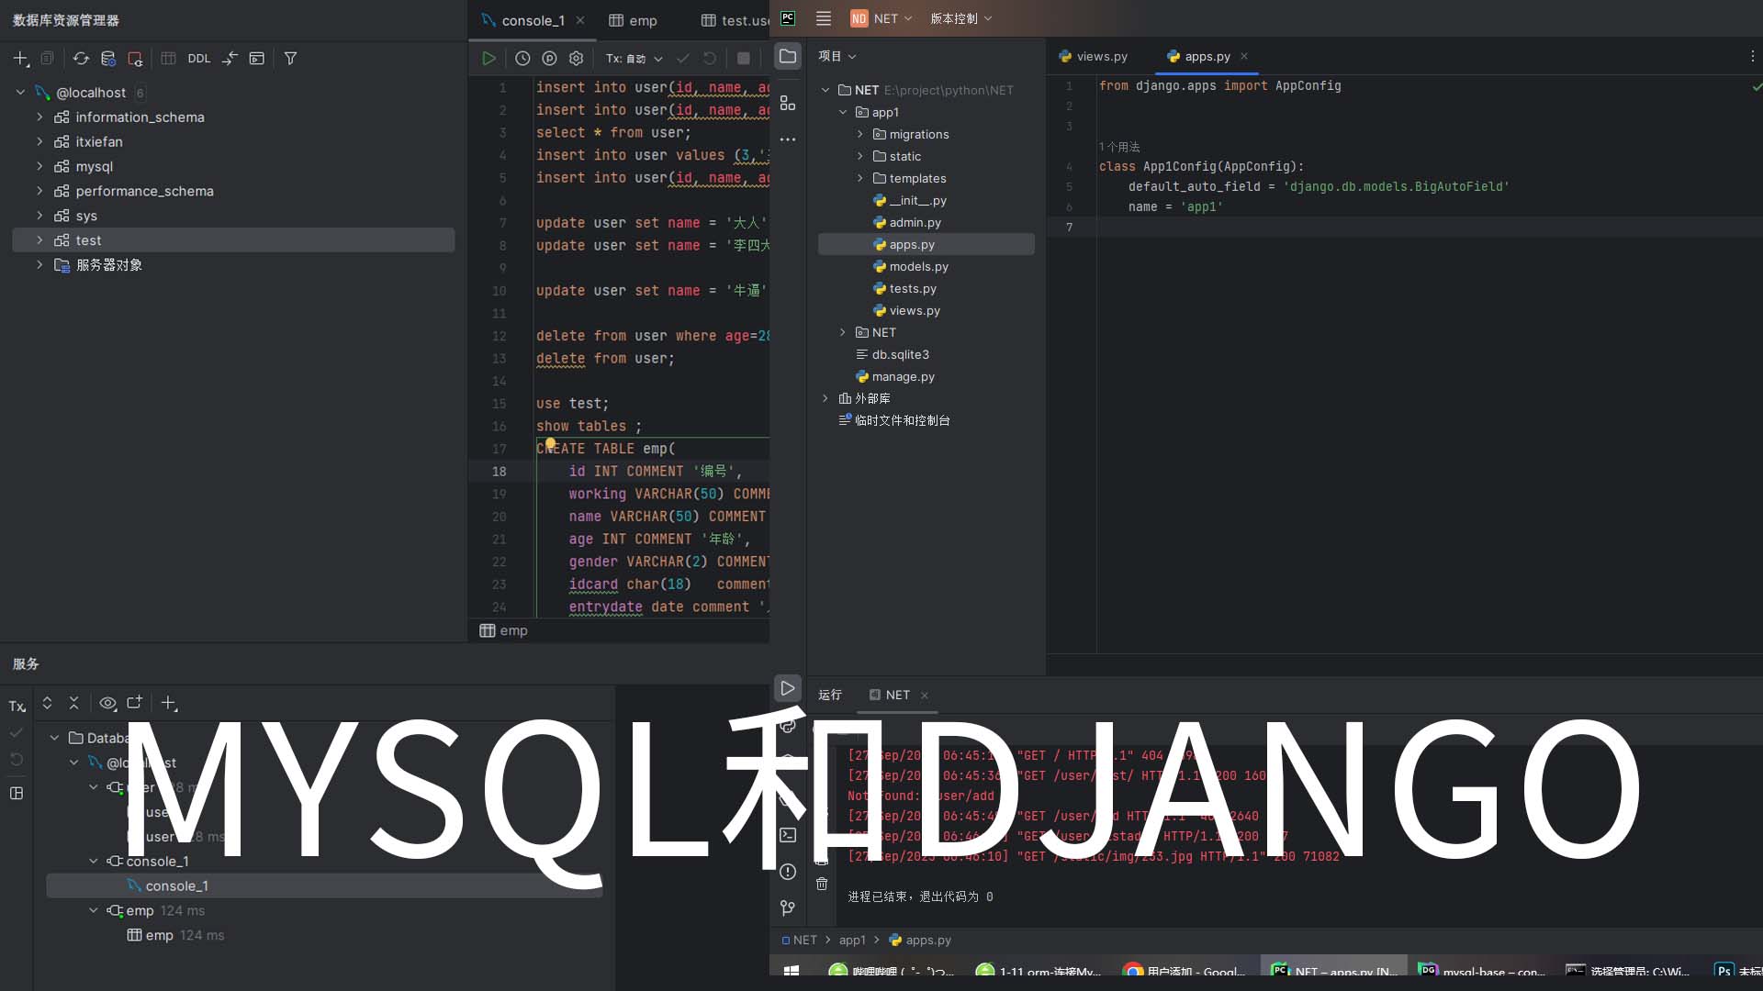Screen dimensions: 1763x991
Task: Click the layout panel icon in services sidebar
Action: 17,794
